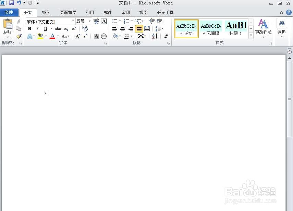Image resolution: width=293 pixels, height=211 pixels.
Task: Toggle Align Left paragraph alignment
Action: tap(115, 28)
